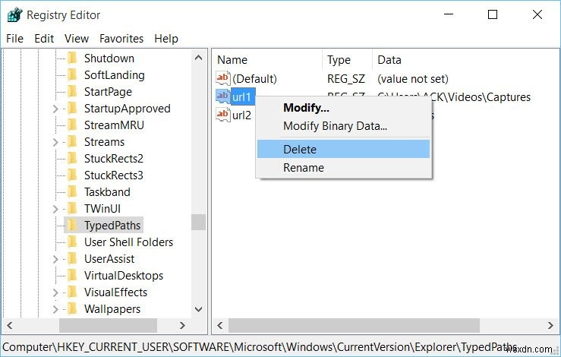Click the StartupApproved folder icon
Image resolution: width=561 pixels, height=357 pixels.
click(x=72, y=108)
